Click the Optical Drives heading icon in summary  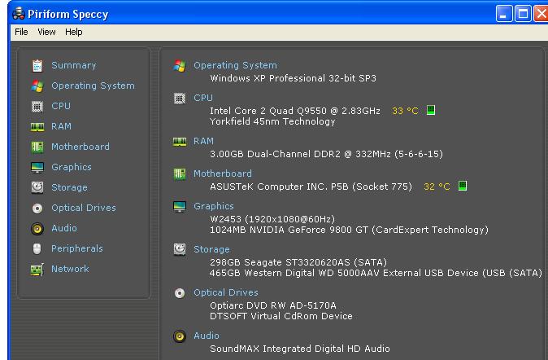pos(180,292)
